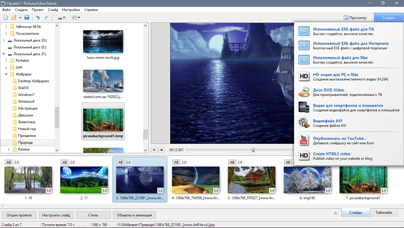Select the Видеофайл AVI film reel icon
The height and width of the screenshot is (228, 404).
point(304,123)
